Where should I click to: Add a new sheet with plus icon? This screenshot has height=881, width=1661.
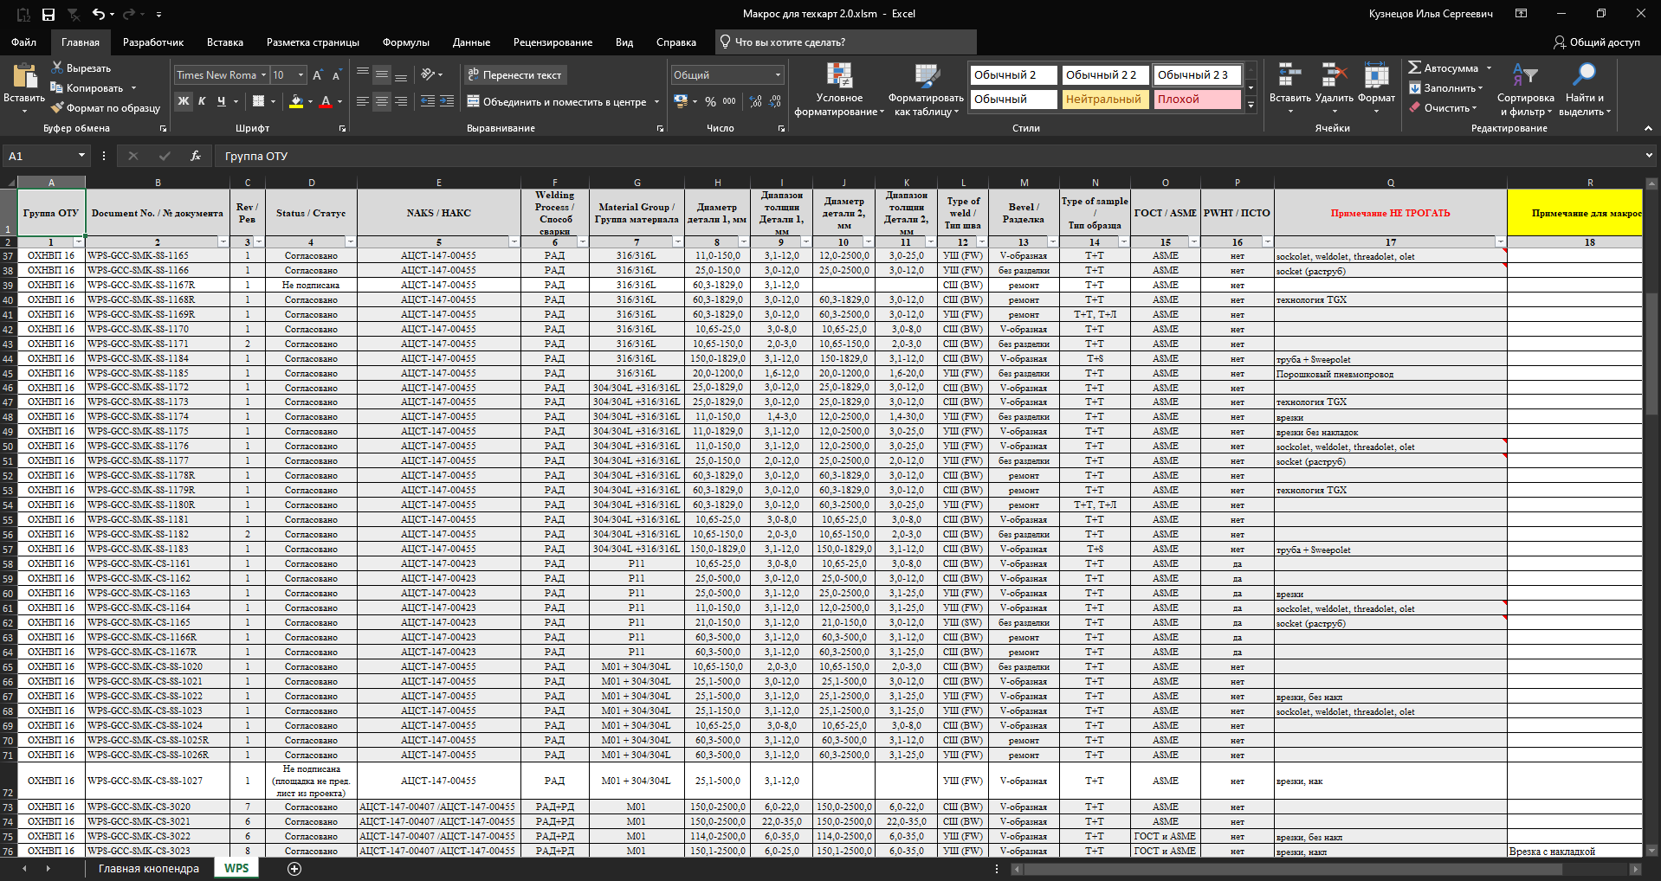[x=294, y=869]
